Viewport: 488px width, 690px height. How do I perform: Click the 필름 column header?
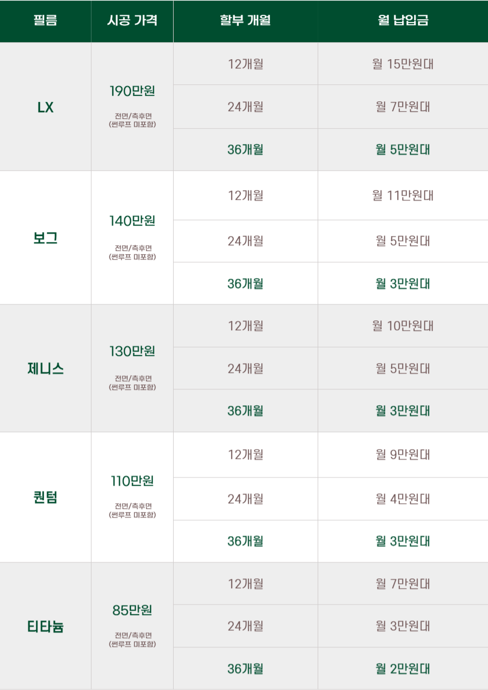(45, 21)
